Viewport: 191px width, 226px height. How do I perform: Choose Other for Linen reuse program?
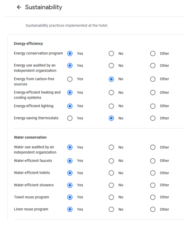(153, 210)
